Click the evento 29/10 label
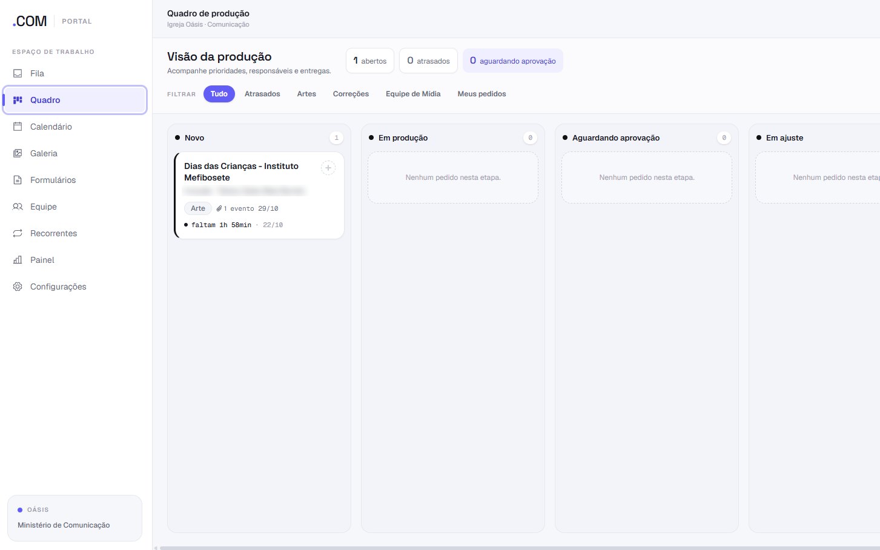 coord(254,208)
